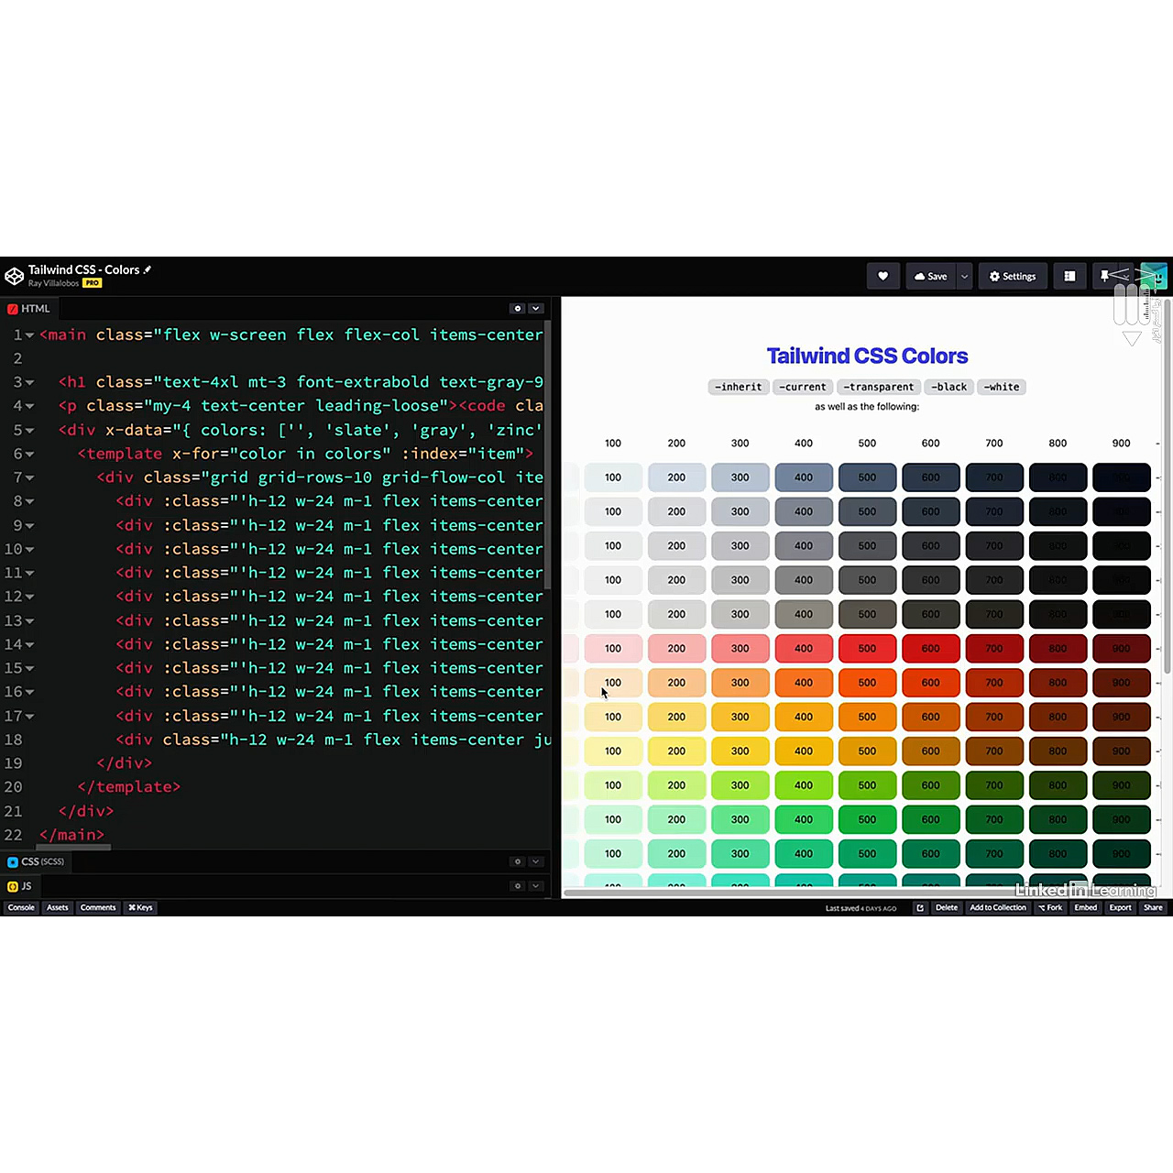The image size is (1173, 1173).
Task: Fork this pen
Action: [1050, 908]
